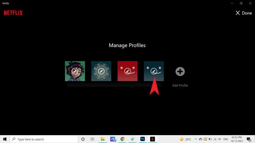Viewport: 255px width, 143px height.
Task: Open the clock showing 02:52 PM
Action: 237,139
